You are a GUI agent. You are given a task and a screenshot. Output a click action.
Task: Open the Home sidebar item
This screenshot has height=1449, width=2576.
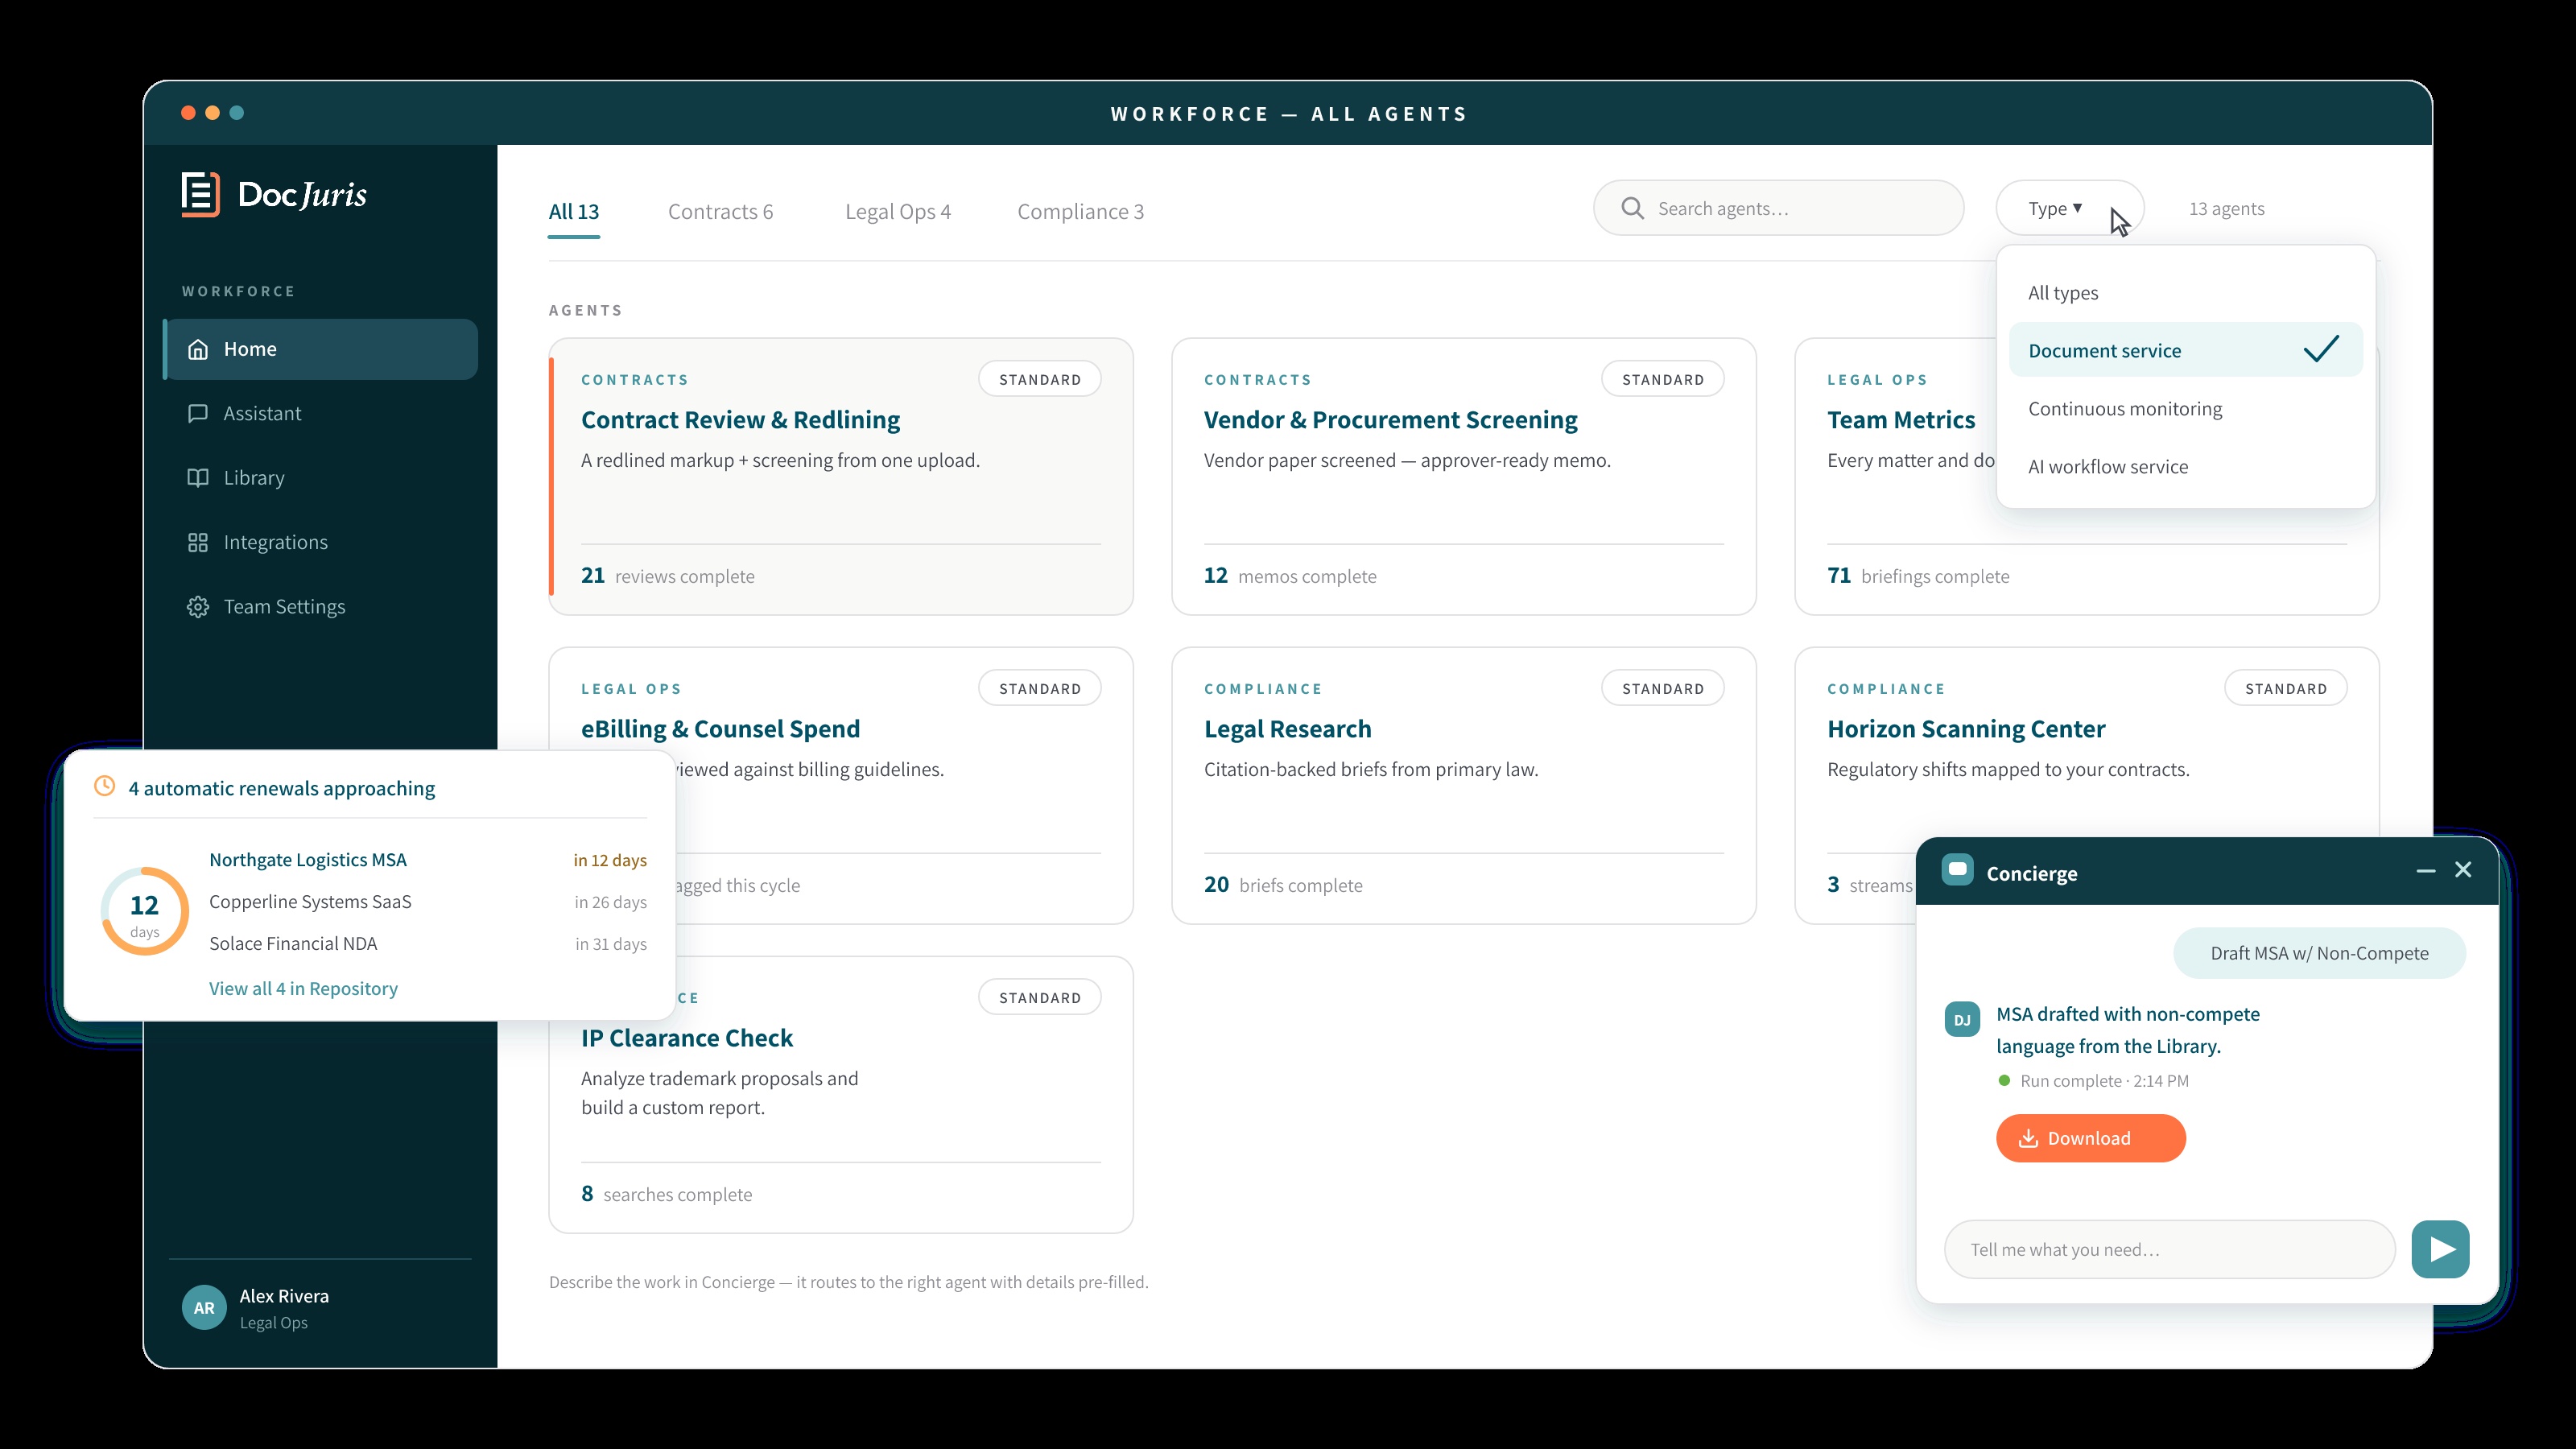click(321, 349)
